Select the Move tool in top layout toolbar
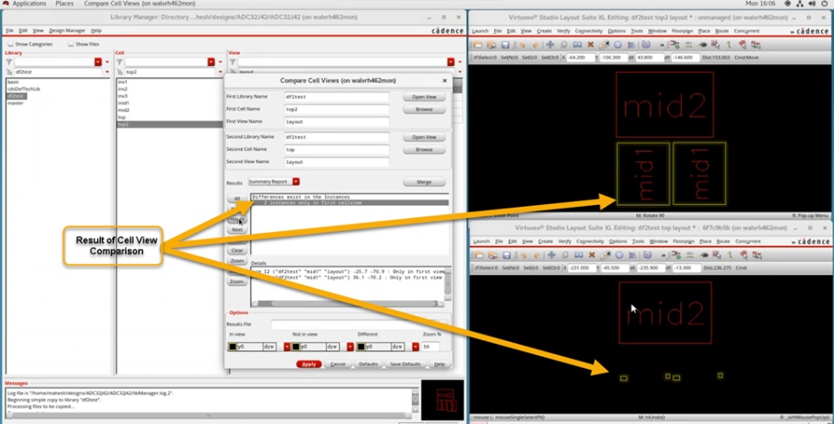834x424 pixels. (x=552, y=255)
